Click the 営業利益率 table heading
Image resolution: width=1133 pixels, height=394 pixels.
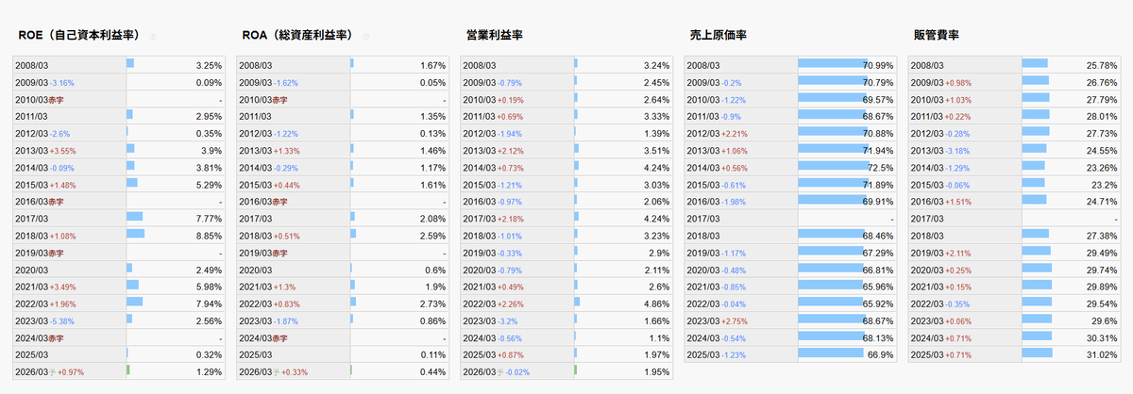[495, 35]
